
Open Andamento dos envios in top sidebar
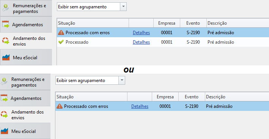click(x=26, y=41)
